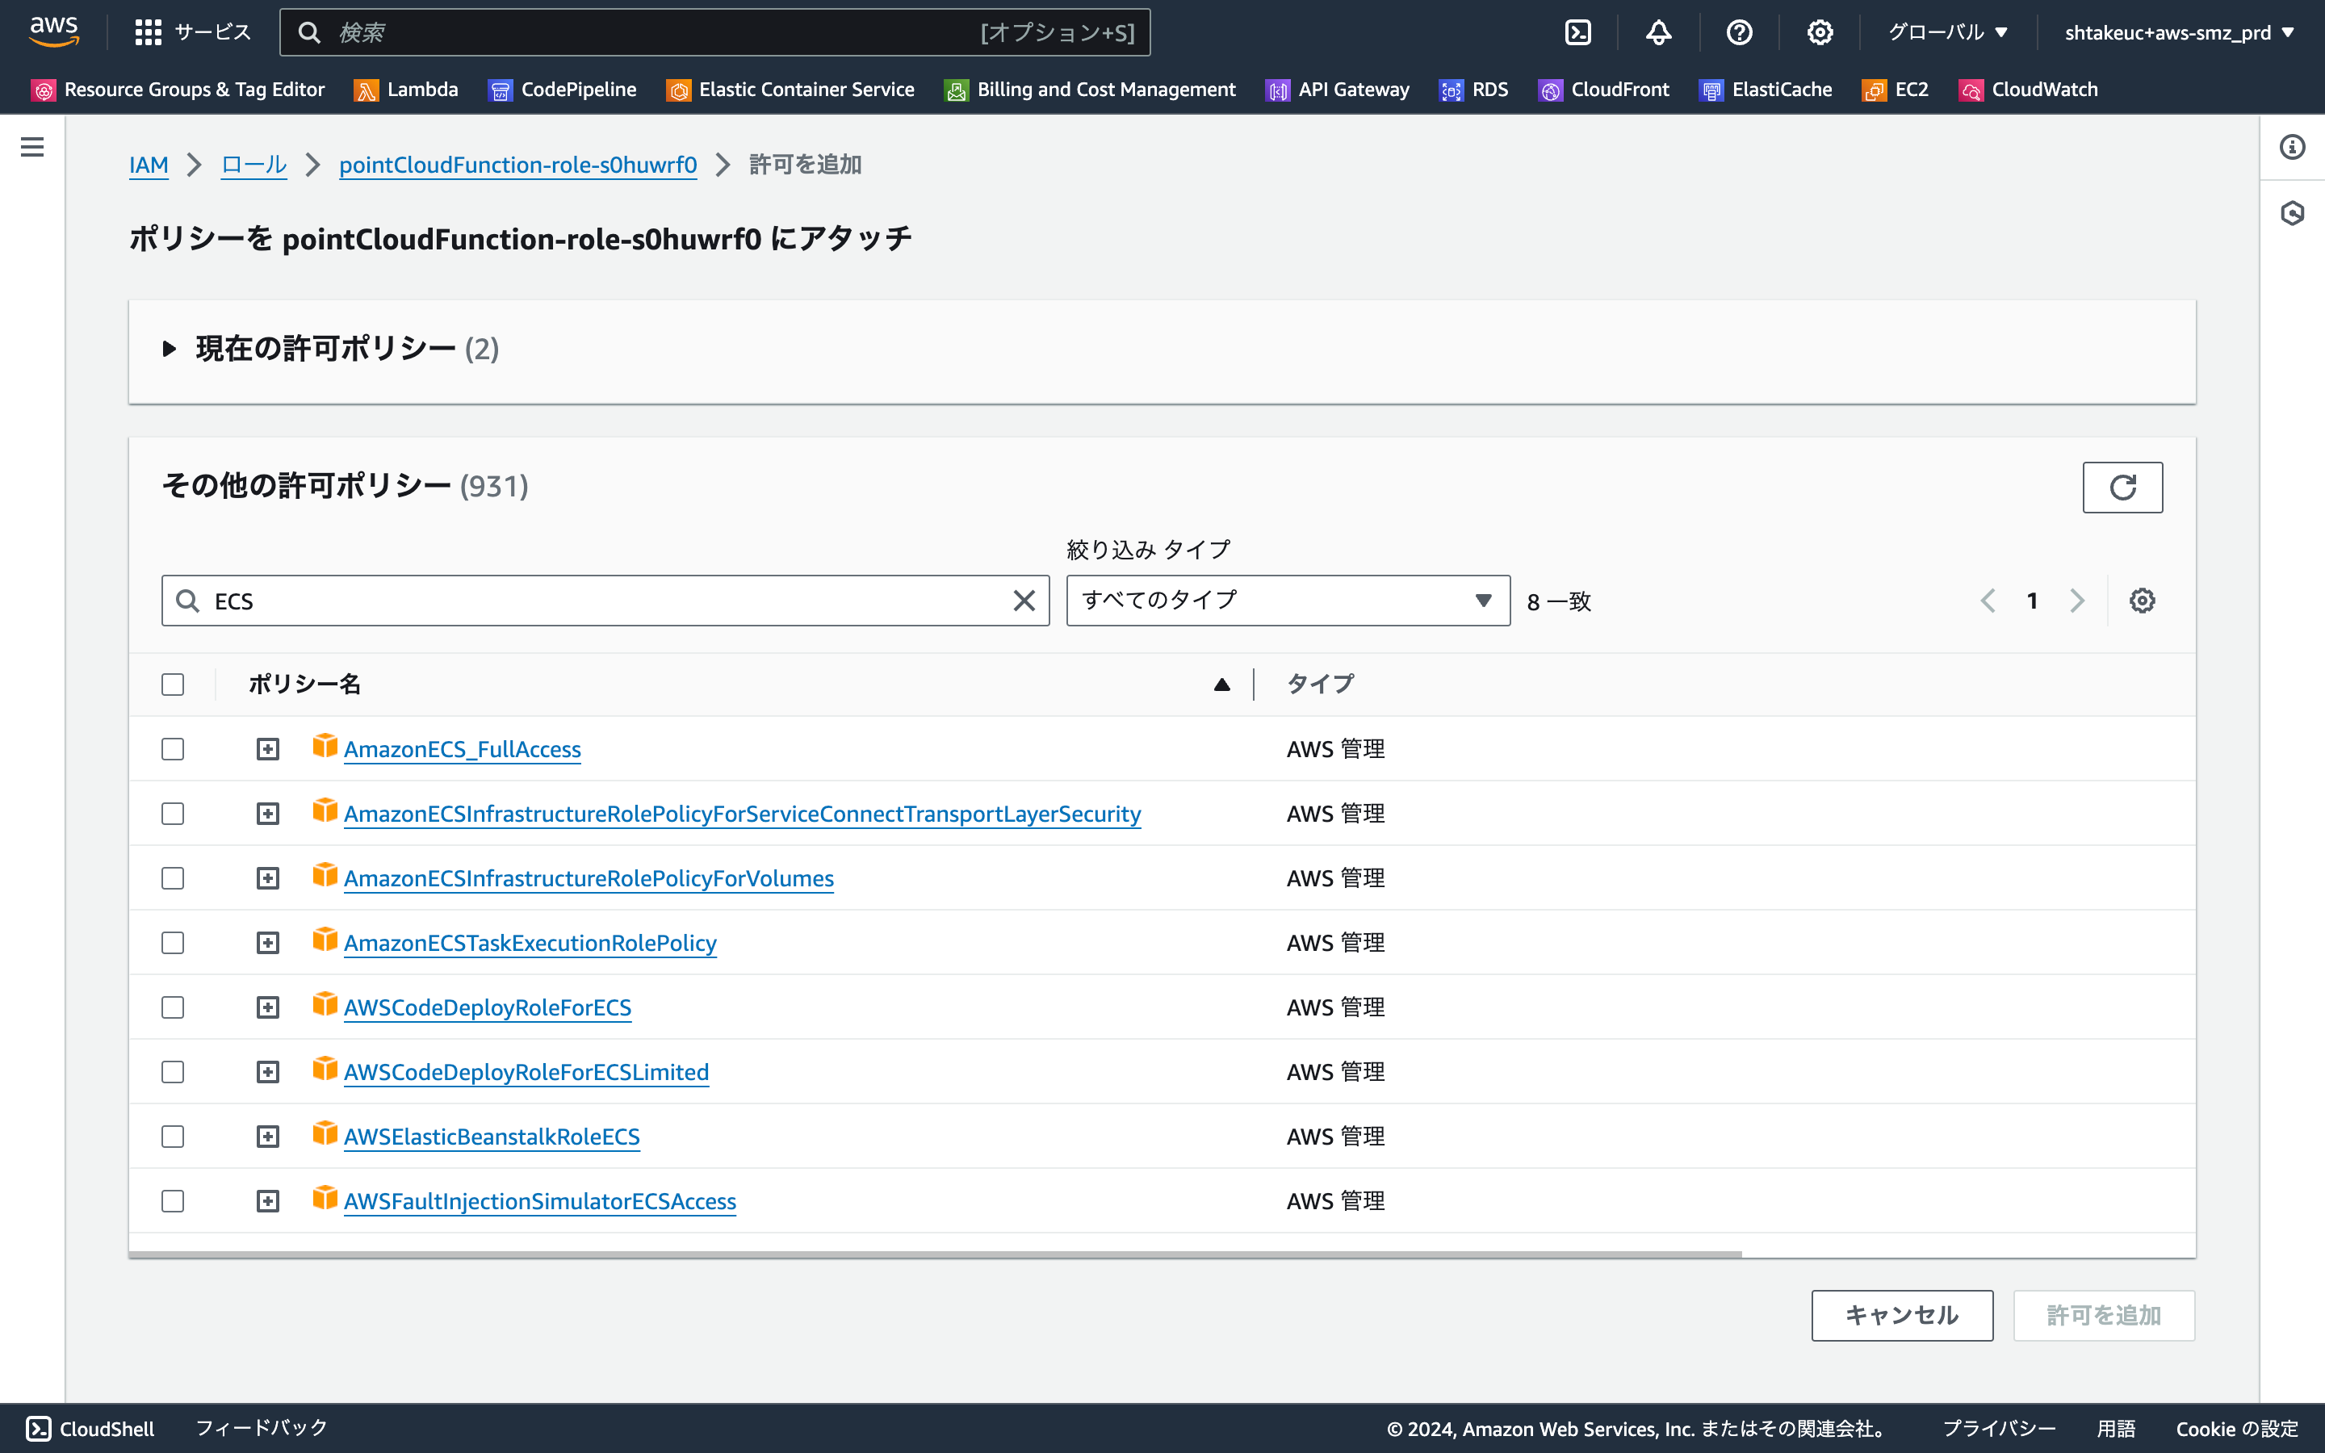Clear the ECS search filter

[x=1024, y=601]
